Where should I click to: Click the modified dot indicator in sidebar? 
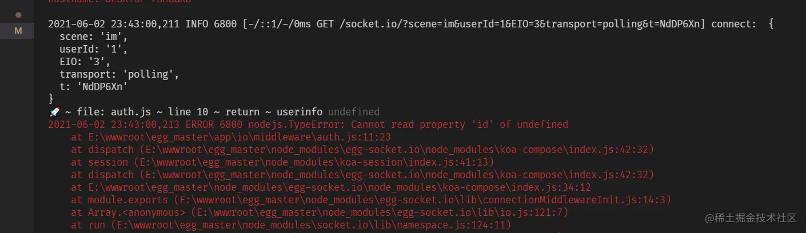click(x=18, y=14)
